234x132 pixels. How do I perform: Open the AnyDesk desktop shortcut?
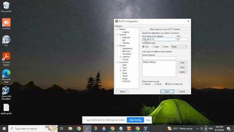click(x=6, y=24)
